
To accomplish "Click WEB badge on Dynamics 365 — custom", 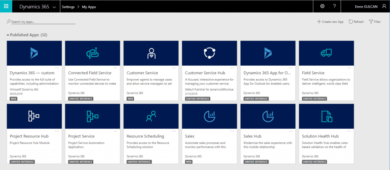I will click(13, 99).
